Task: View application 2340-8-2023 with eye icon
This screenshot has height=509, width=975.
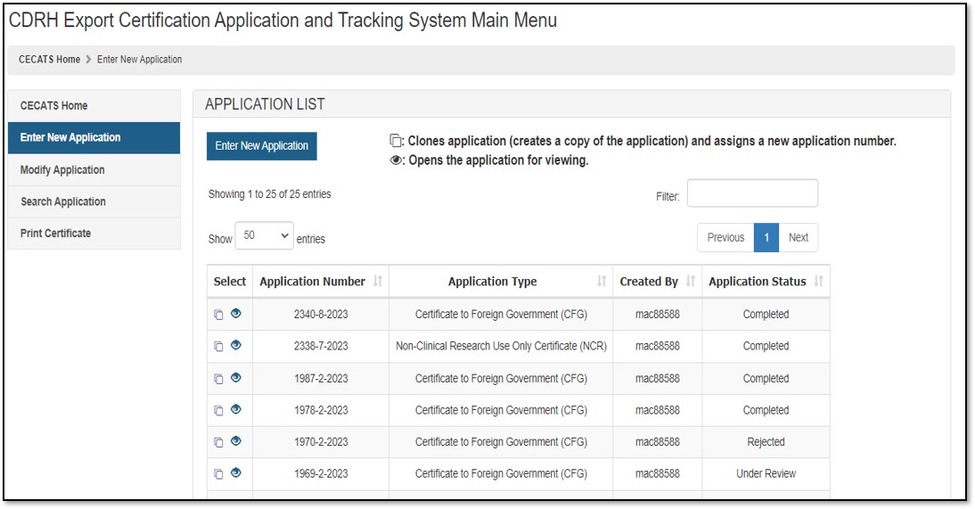Action: click(236, 314)
